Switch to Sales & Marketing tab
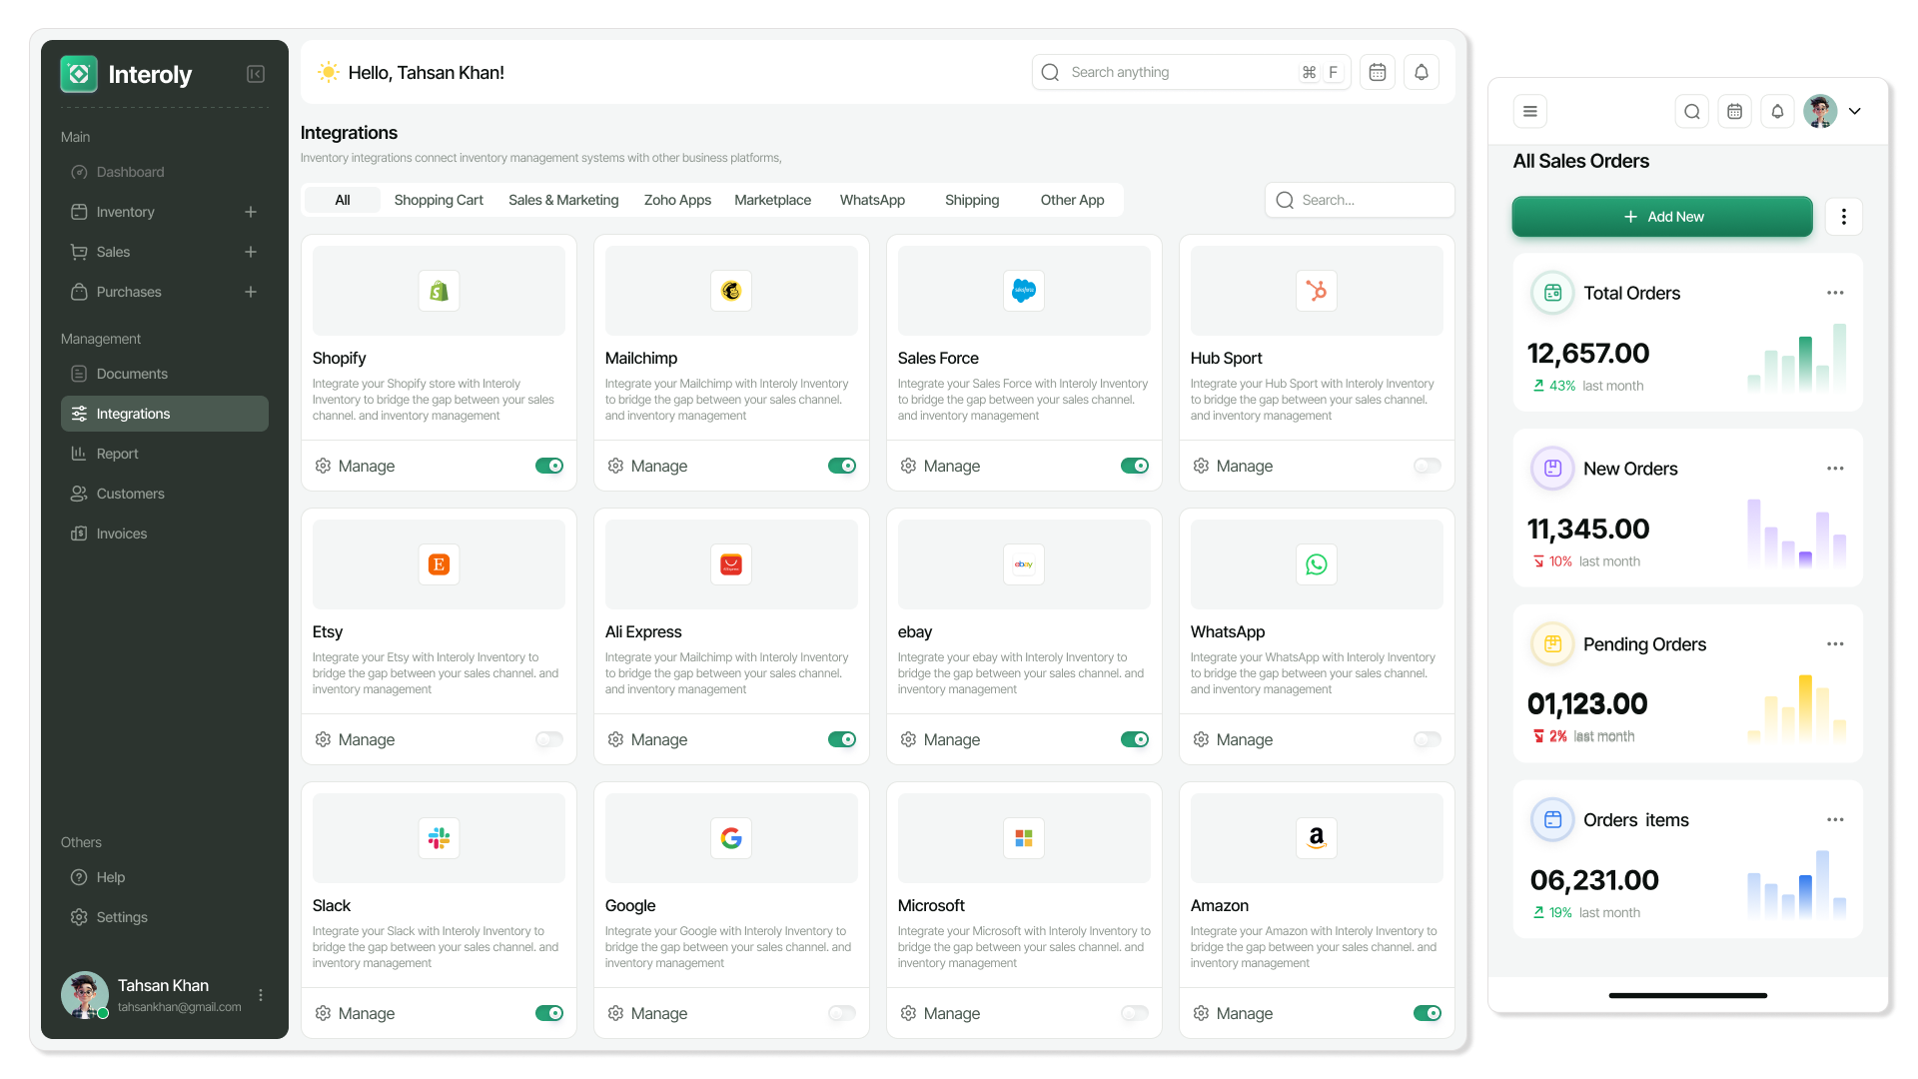 coord(563,200)
